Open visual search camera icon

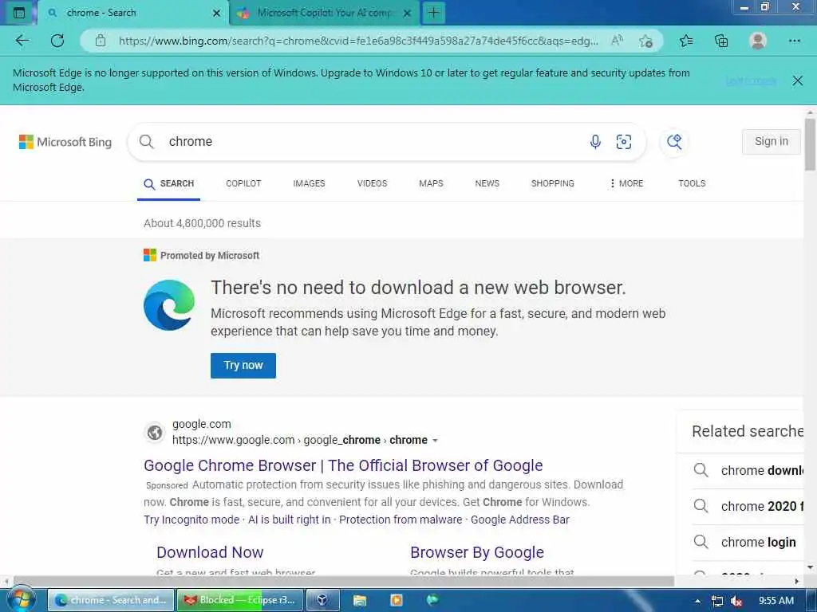click(x=624, y=142)
